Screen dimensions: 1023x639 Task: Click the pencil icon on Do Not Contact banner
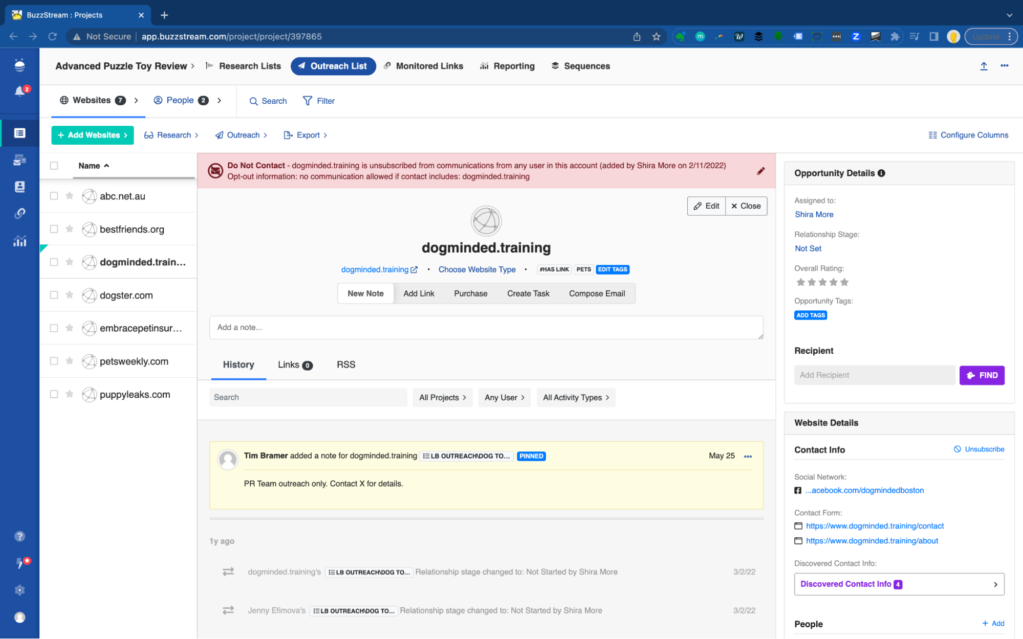click(760, 171)
